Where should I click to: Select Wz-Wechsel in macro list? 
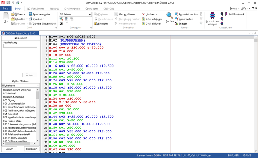point(9,94)
